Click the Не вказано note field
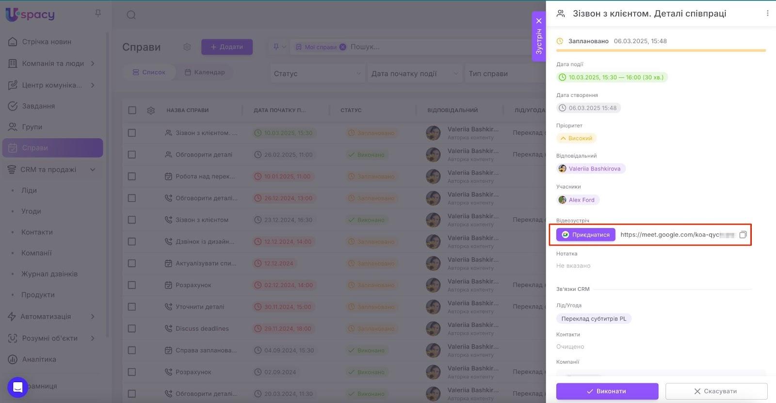 click(573, 266)
